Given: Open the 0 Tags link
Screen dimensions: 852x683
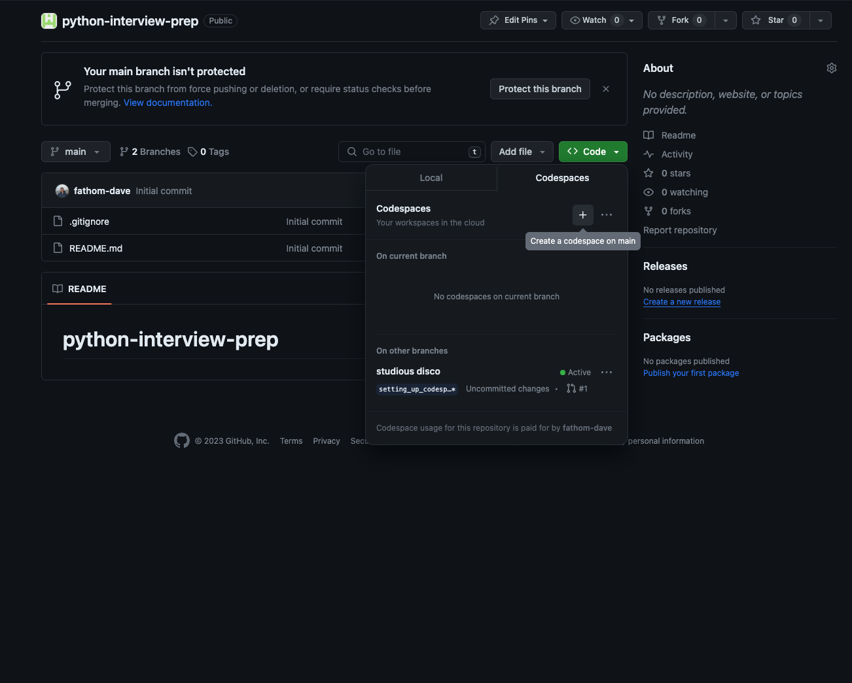Looking at the screenshot, I should click(x=208, y=152).
